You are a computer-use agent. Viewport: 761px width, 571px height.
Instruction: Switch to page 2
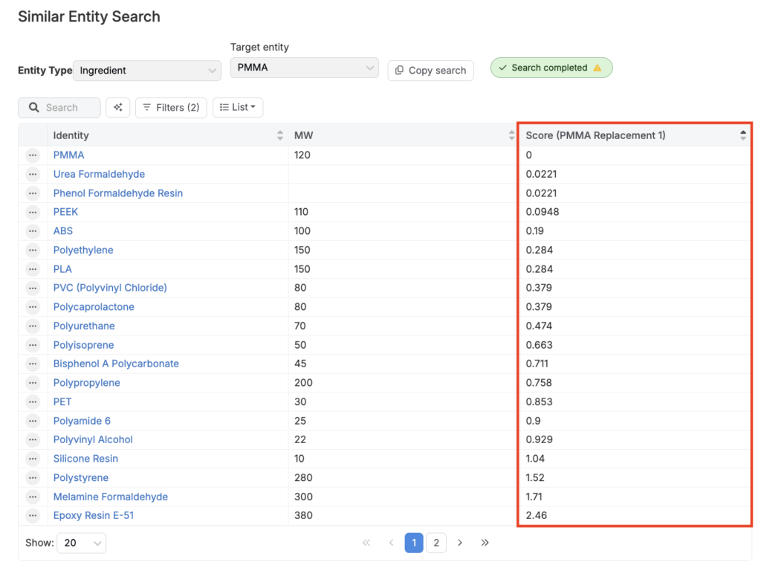point(436,543)
